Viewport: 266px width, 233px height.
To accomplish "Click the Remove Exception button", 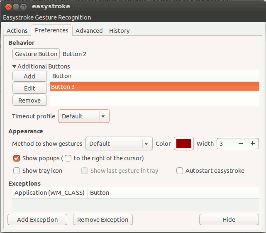I will click(103, 220).
